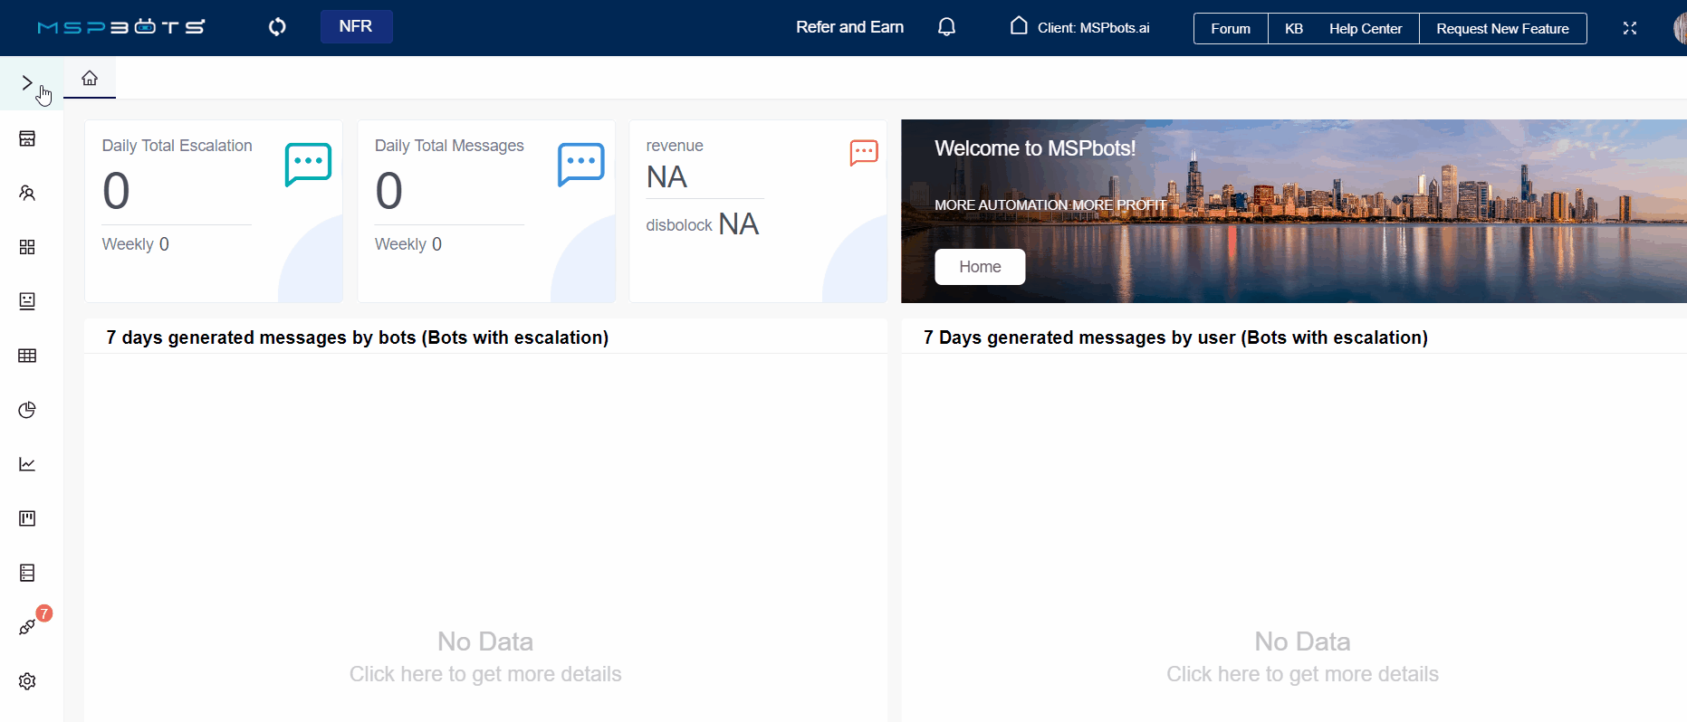Open the plug integrations icon with badge 7
Image resolution: width=1687 pixels, height=722 pixels.
(x=27, y=627)
